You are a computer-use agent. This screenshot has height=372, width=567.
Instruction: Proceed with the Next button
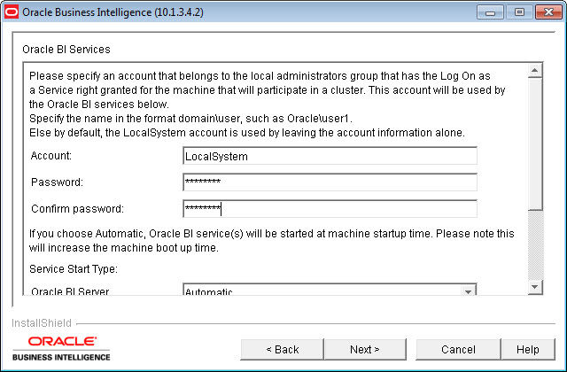tap(365, 349)
